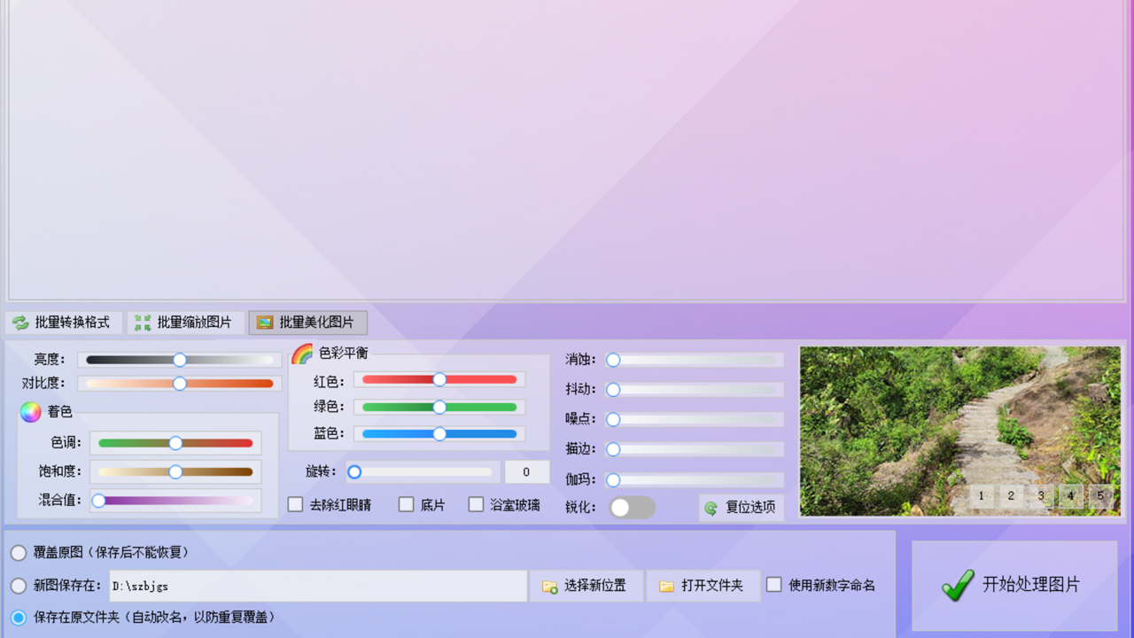This screenshot has height=638, width=1134.
Task: Click the 开始处理图片 button
Action: 1014,585
